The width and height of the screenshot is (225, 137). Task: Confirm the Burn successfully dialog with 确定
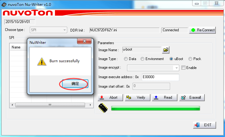pos(75,84)
